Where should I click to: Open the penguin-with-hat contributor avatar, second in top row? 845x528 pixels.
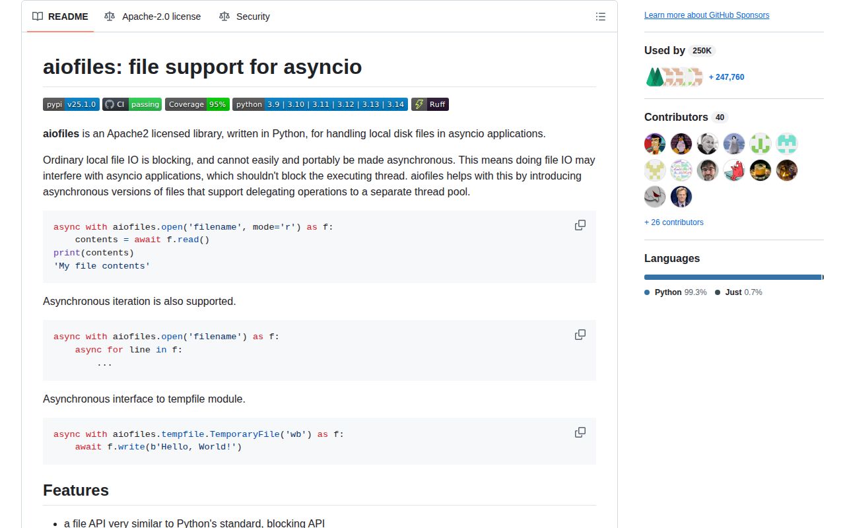click(x=681, y=144)
